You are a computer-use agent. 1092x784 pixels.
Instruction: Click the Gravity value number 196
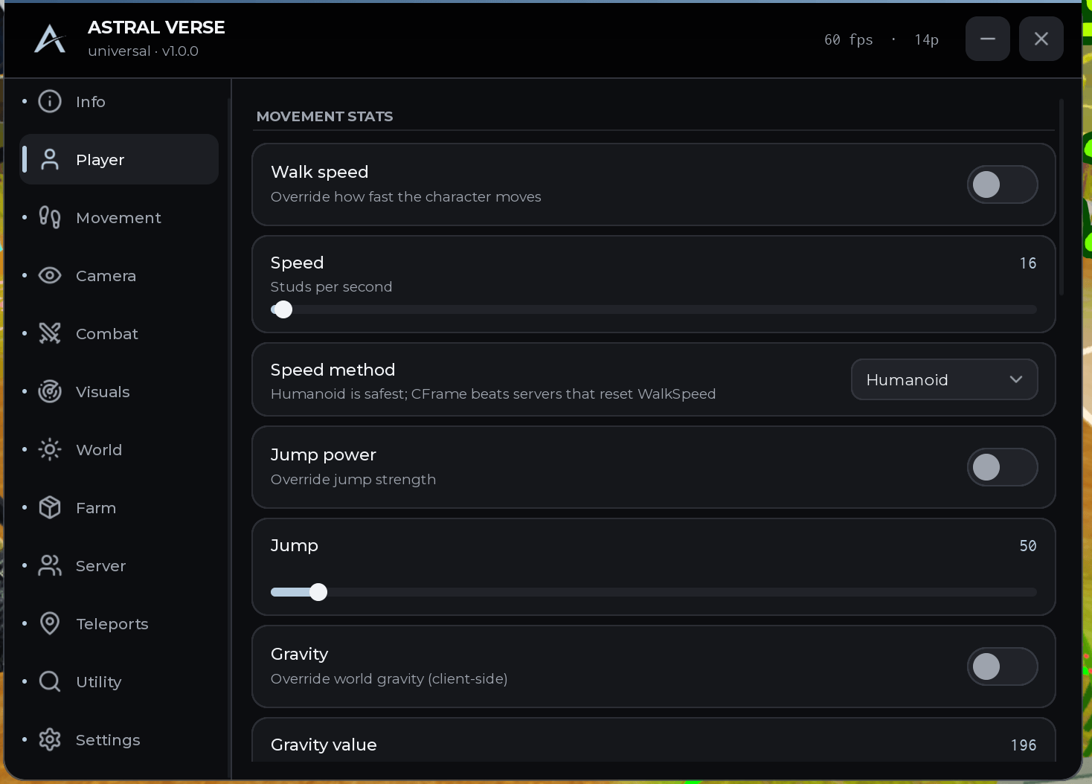pyautogui.click(x=1024, y=745)
